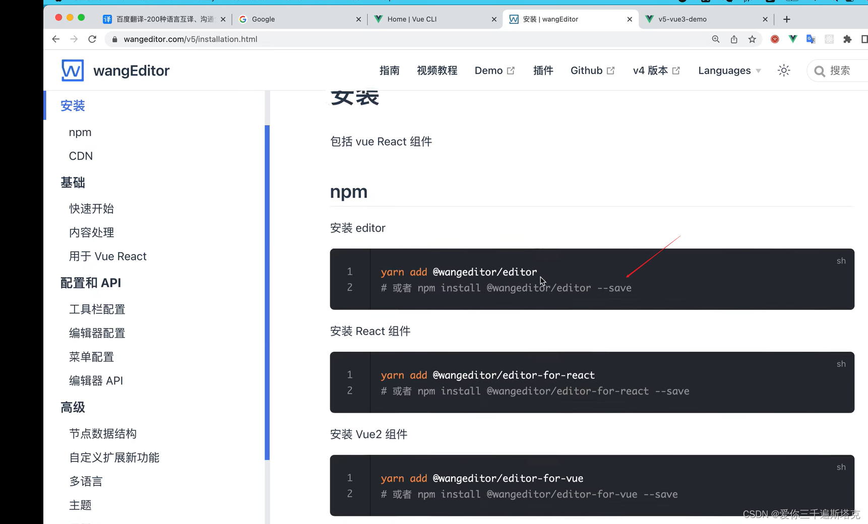Click the page zoom magnifier in address bar
This screenshot has width=868, height=524.
[715, 39]
